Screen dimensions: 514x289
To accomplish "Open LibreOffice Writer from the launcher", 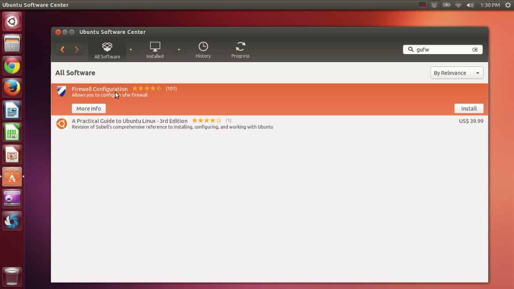I will point(12,110).
